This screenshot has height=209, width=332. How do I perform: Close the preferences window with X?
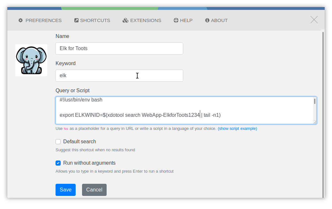314,20
